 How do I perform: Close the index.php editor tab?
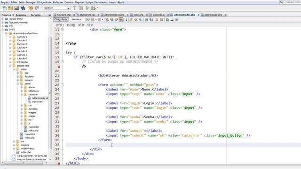[147, 15]
